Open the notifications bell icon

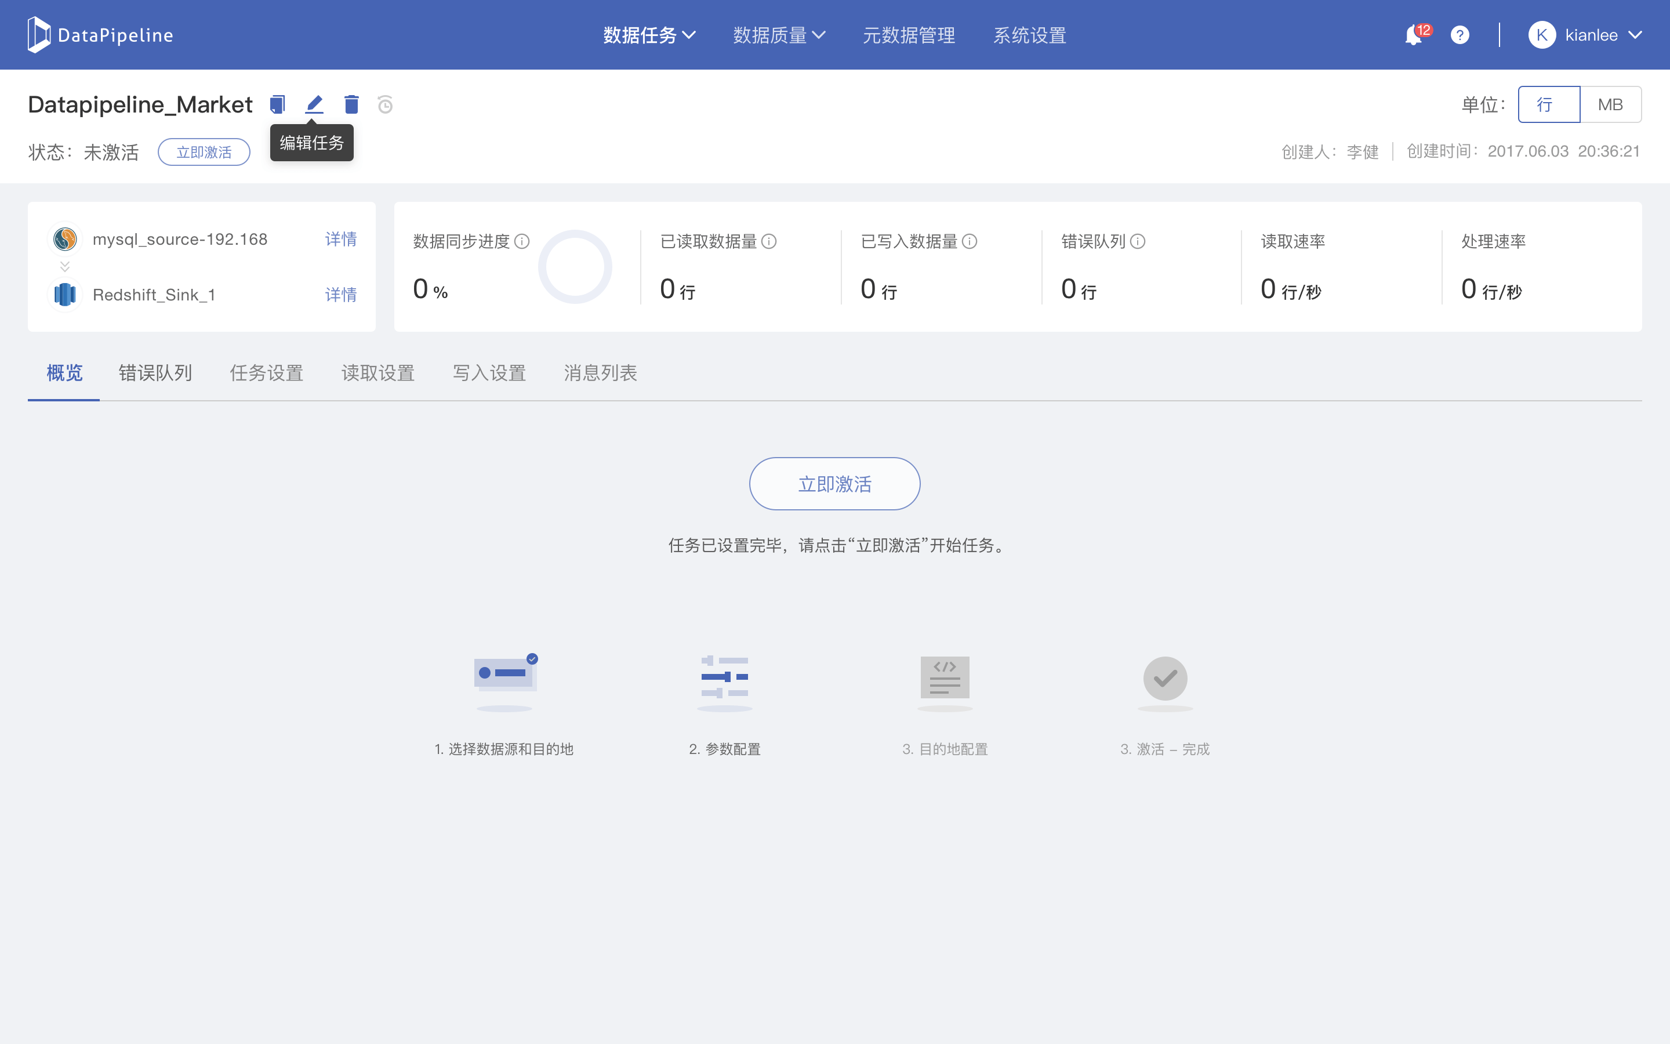(x=1413, y=35)
